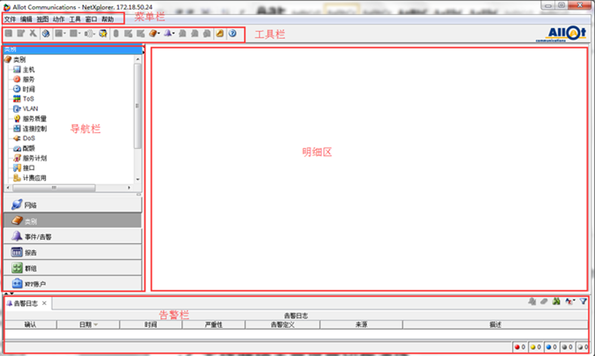Click the filter funnel icon in alarm bar

(x=583, y=302)
